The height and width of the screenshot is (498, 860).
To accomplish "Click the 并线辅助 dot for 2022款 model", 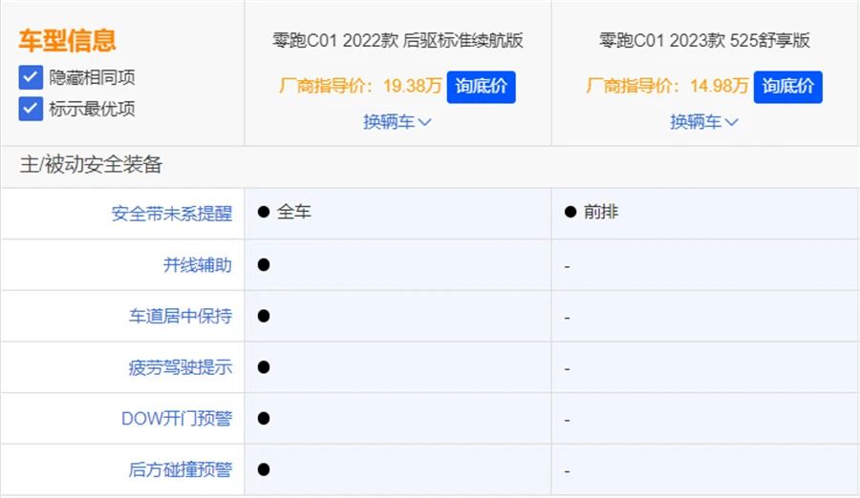I will [x=264, y=265].
